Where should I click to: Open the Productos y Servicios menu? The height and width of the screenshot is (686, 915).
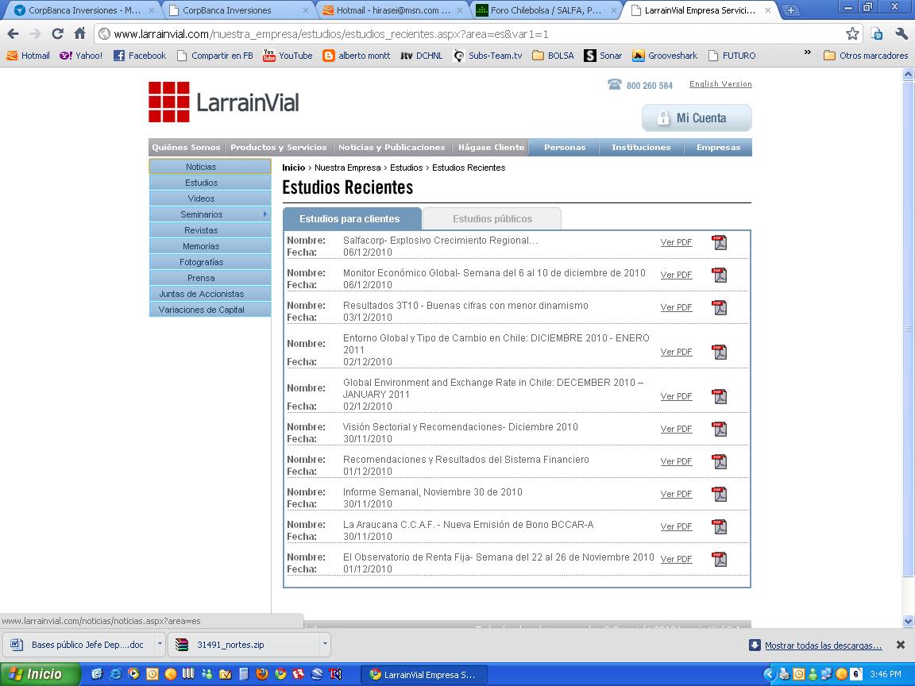click(278, 147)
